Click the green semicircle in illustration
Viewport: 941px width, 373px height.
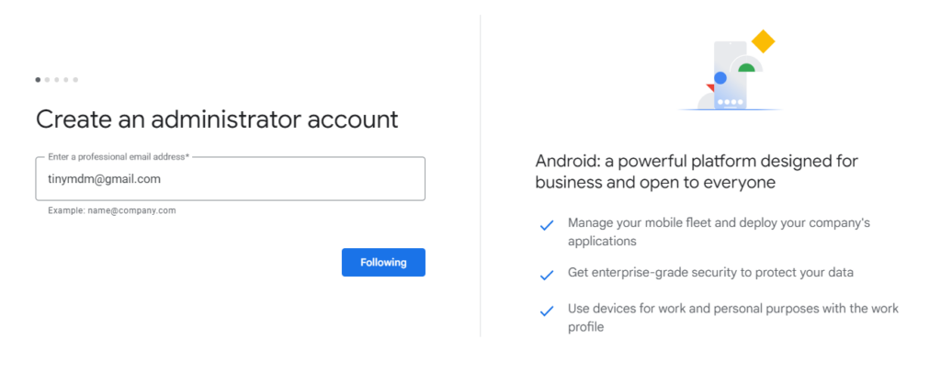746,67
